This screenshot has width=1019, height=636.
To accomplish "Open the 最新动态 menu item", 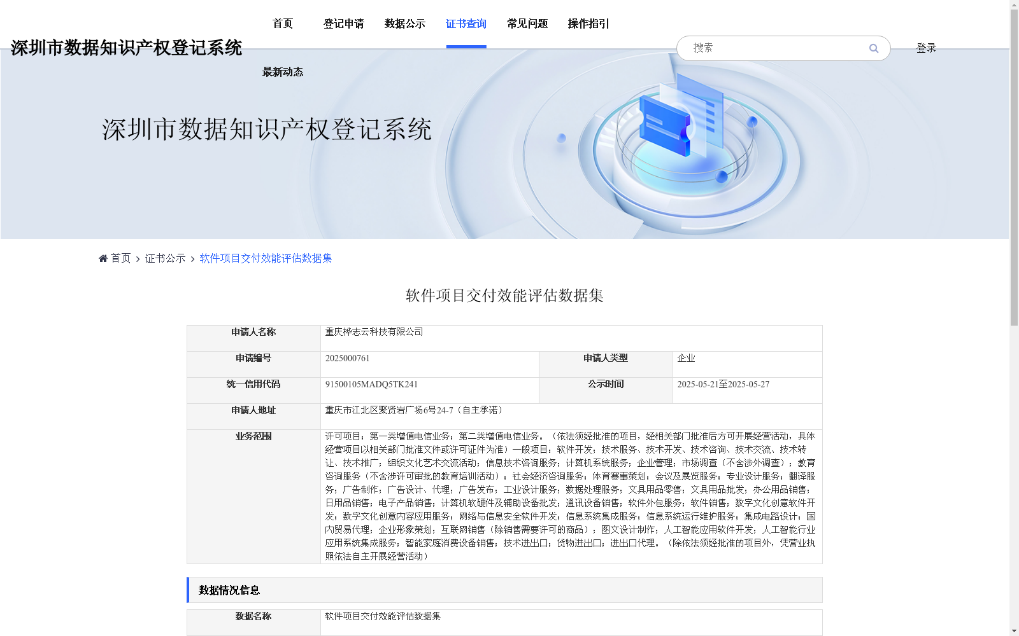I will pyautogui.click(x=283, y=72).
